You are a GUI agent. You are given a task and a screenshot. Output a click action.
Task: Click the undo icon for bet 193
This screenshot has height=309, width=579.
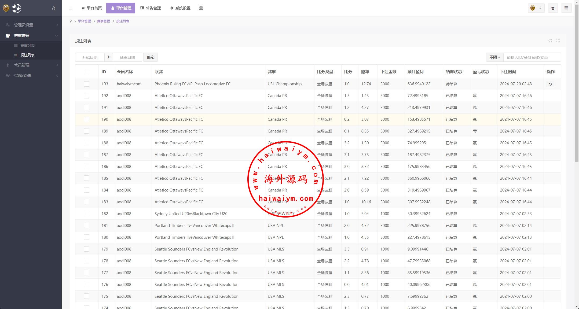tap(550, 84)
